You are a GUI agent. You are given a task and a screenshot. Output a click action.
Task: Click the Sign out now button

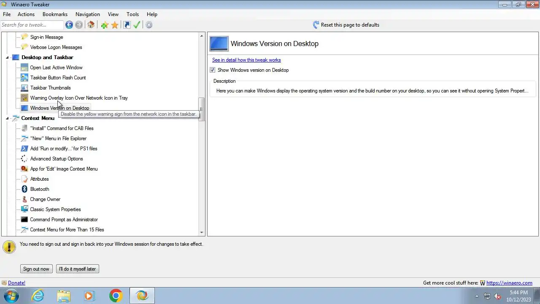[x=36, y=269]
